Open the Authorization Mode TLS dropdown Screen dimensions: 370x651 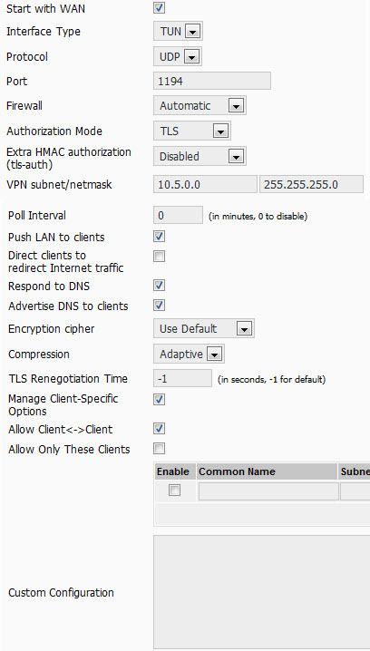pos(192,131)
